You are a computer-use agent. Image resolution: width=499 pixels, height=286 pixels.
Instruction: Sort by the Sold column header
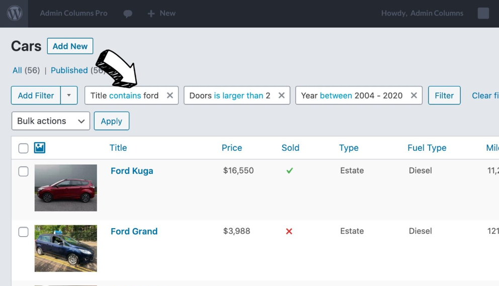tap(290, 148)
